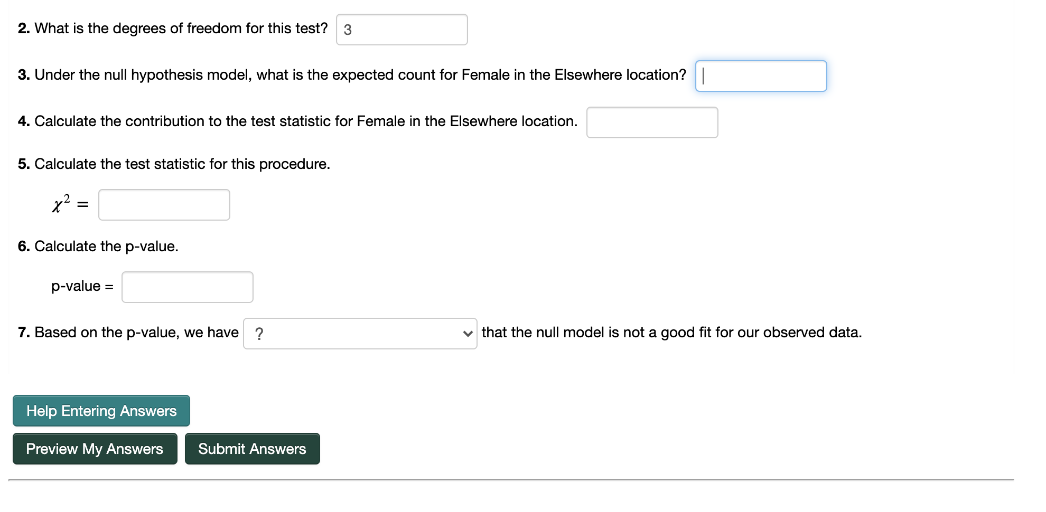
Task: Click the chi-square test statistic input field
Action: [x=164, y=205]
